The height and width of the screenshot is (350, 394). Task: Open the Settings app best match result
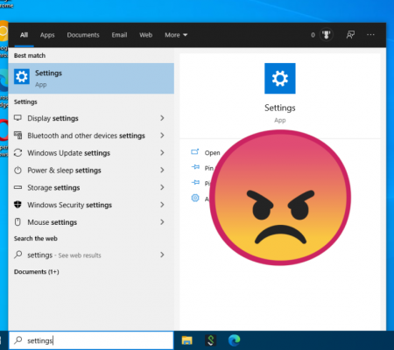[x=91, y=79]
